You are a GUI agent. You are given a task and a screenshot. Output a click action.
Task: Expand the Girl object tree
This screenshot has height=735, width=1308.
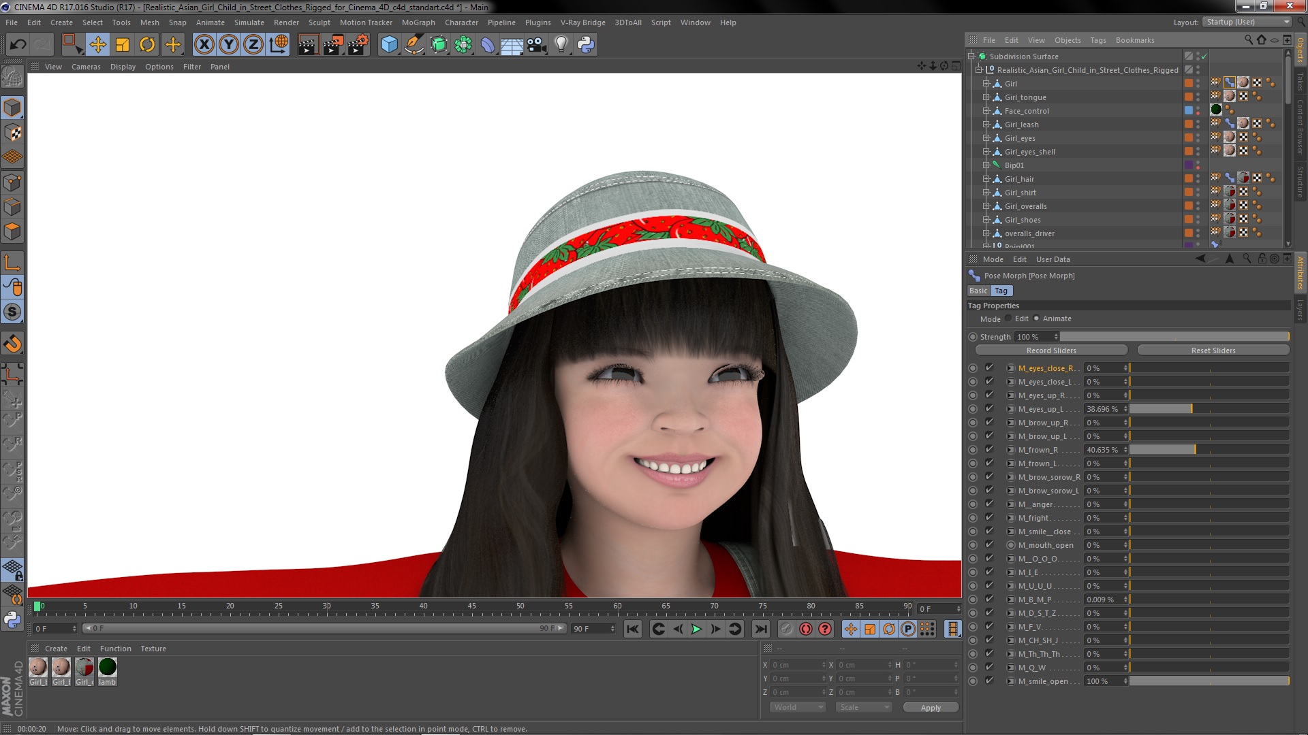click(x=986, y=84)
